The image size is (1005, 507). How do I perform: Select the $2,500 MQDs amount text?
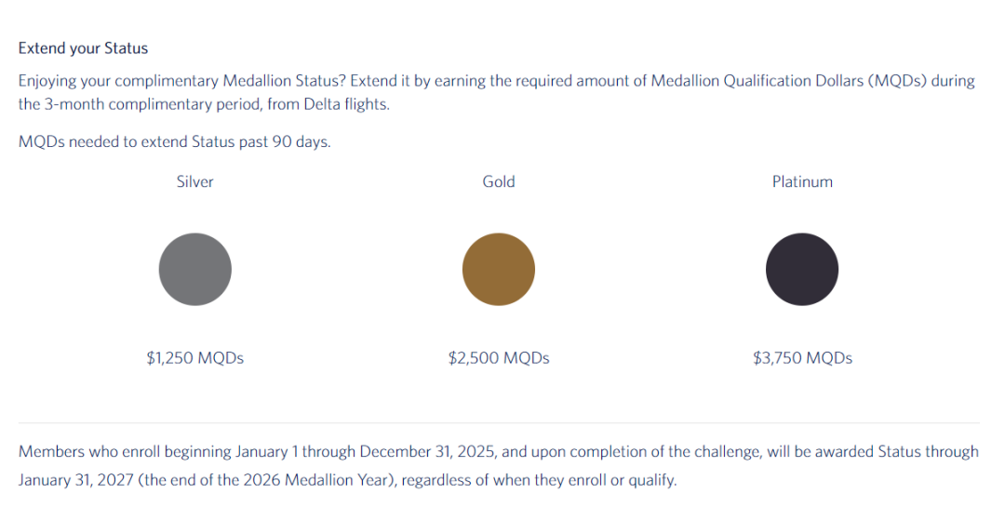[499, 357]
